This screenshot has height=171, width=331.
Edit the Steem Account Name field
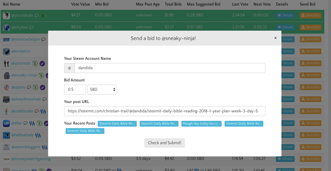[x=170, y=68]
